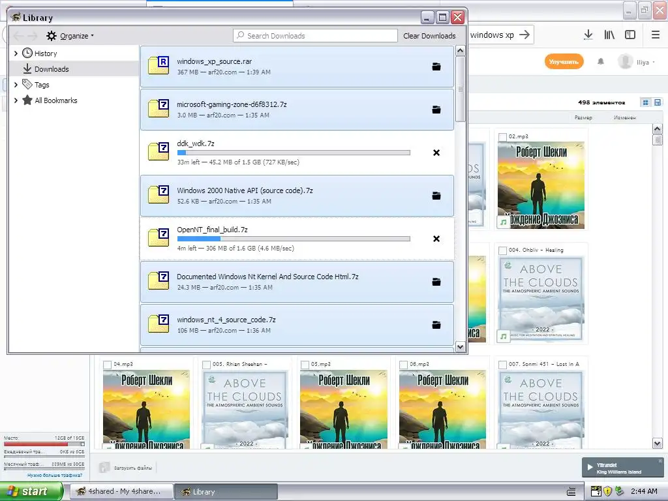The height and width of the screenshot is (501, 668).
Task: Click the Нужно больше трафика link
Action: [55, 475]
